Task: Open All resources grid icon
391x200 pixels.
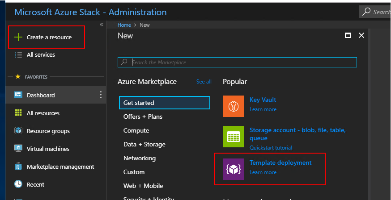Action: click(18, 113)
